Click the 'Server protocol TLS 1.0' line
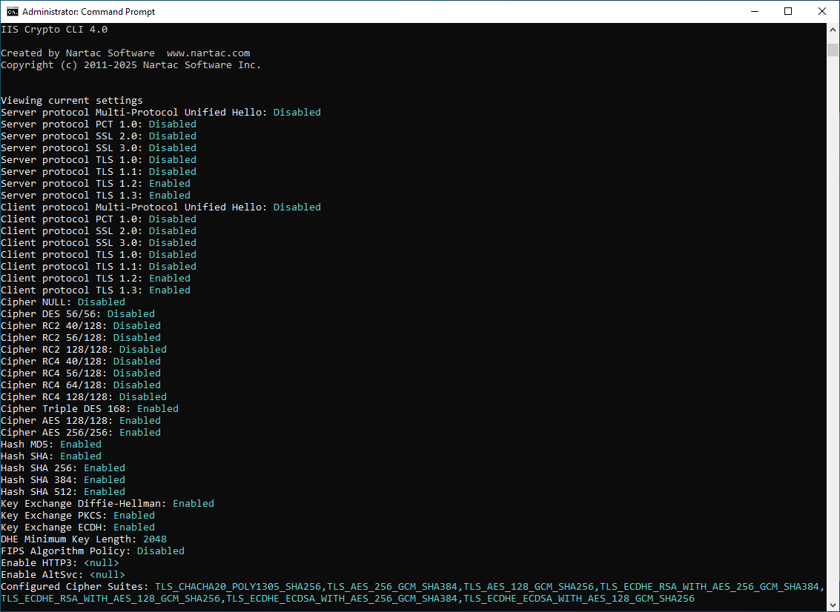840x612 pixels. 99,159
